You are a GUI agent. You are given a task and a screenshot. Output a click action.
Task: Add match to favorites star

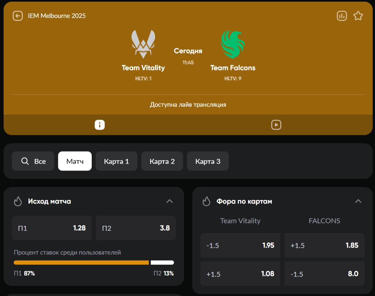358,16
